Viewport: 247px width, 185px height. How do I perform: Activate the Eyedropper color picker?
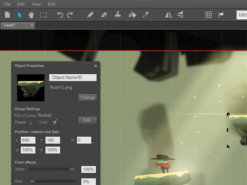(145, 14)
